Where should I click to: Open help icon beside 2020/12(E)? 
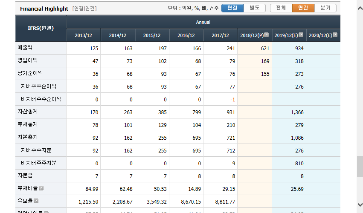point(335,35)
